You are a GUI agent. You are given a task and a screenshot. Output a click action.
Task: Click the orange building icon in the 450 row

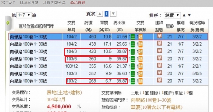[x=141, y=37]
